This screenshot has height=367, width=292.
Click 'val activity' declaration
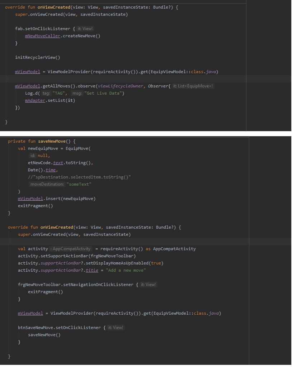coord(33,249)
